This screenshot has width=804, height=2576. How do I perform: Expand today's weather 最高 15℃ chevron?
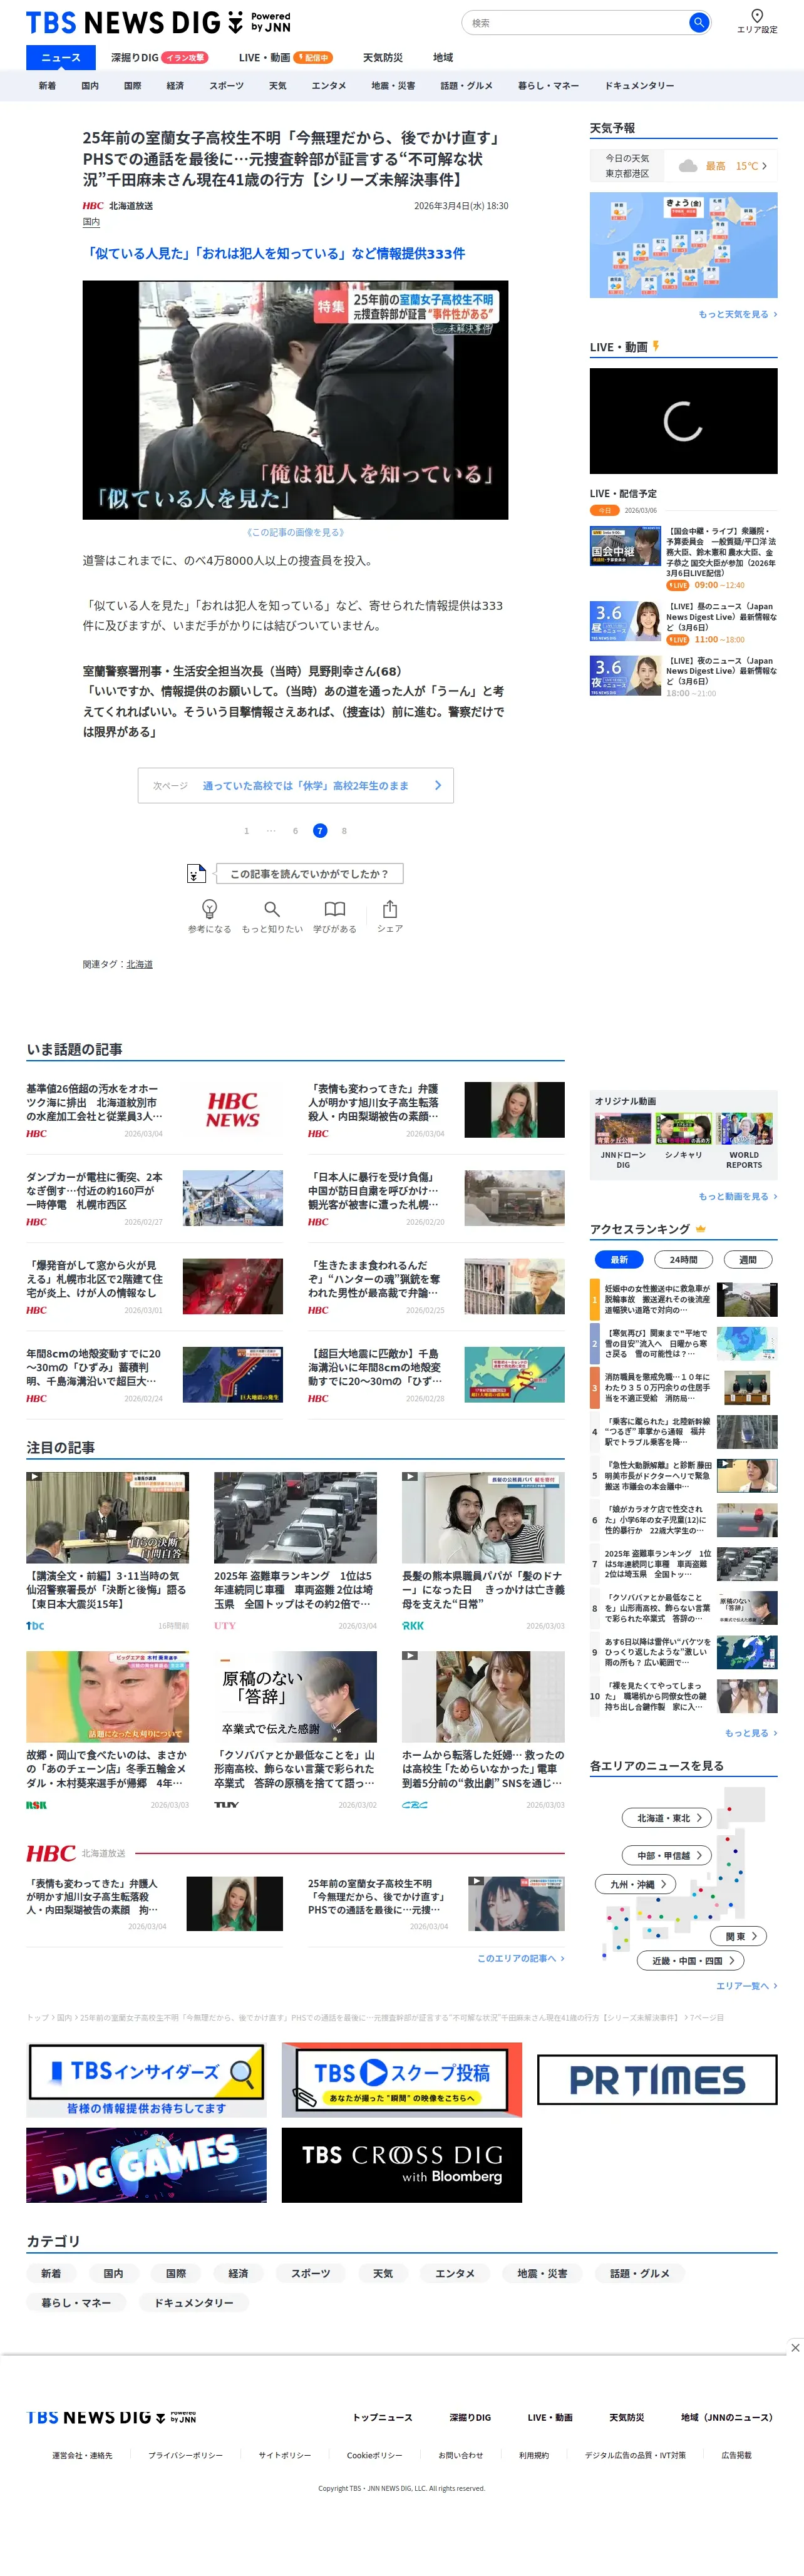coord(764,166)
